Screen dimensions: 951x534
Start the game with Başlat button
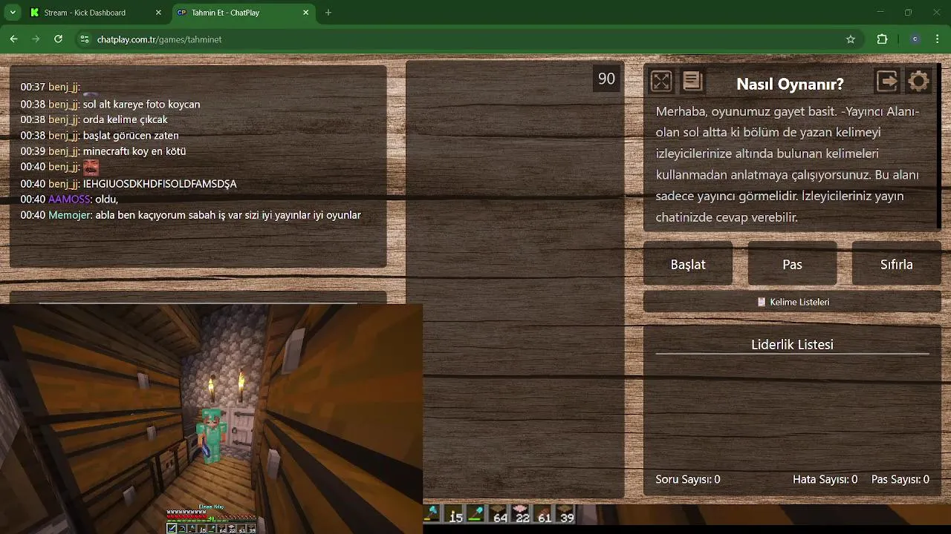[688, 264]
